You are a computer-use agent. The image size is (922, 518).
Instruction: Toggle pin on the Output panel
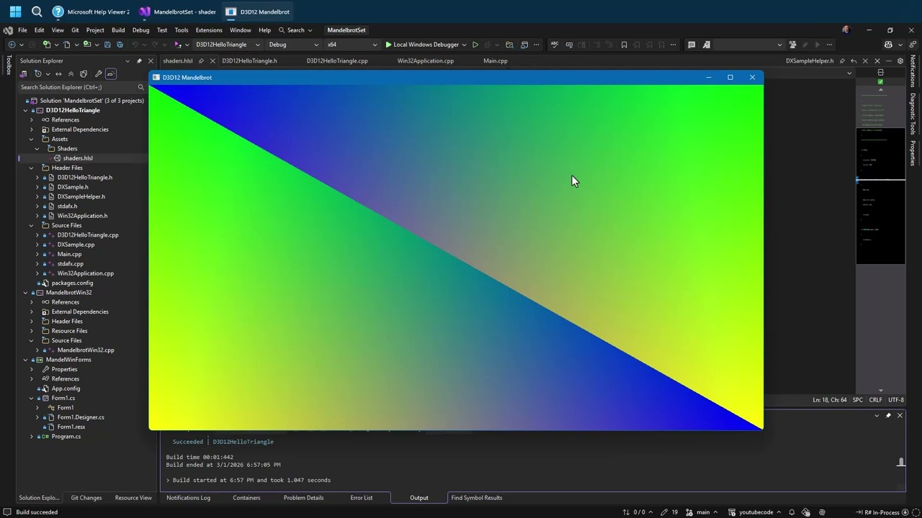tap(888, 416)
